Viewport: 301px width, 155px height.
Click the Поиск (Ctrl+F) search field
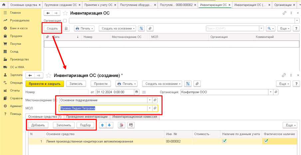pos(233,28)
